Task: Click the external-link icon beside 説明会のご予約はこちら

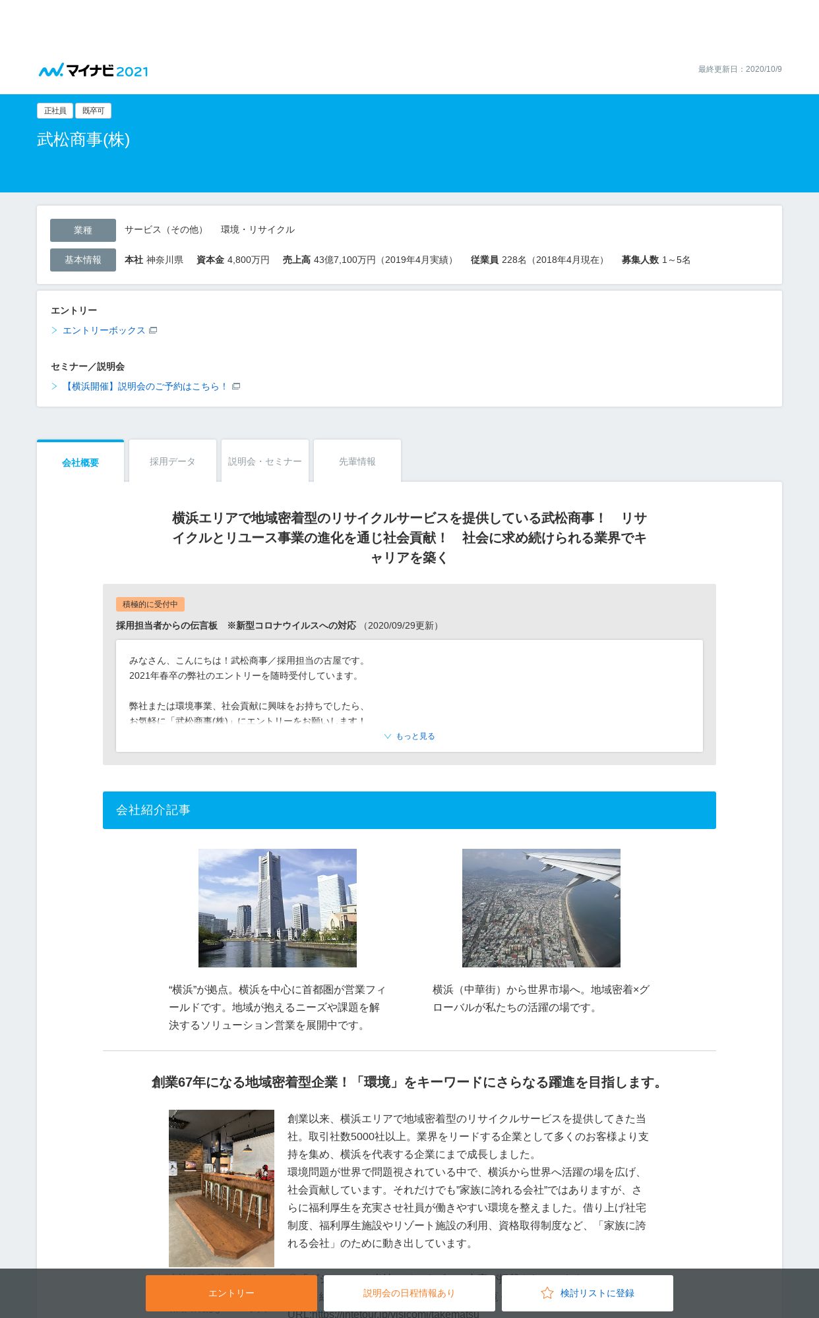Action: pos(236,386)
